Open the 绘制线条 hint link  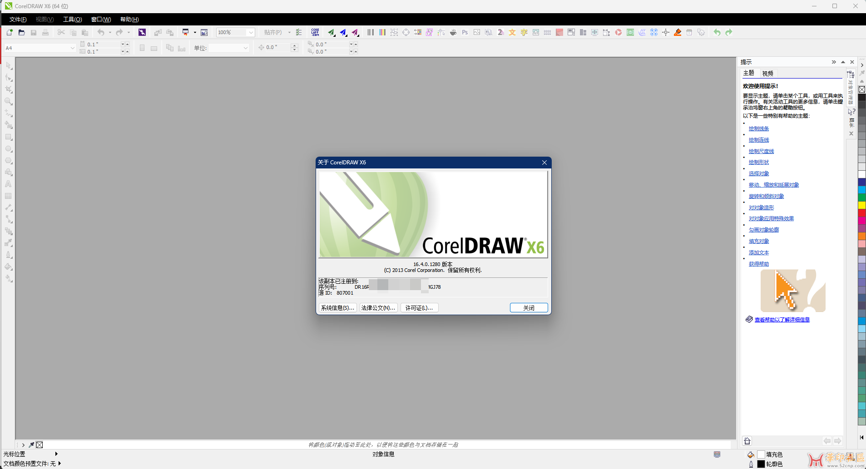coord(759,128)
